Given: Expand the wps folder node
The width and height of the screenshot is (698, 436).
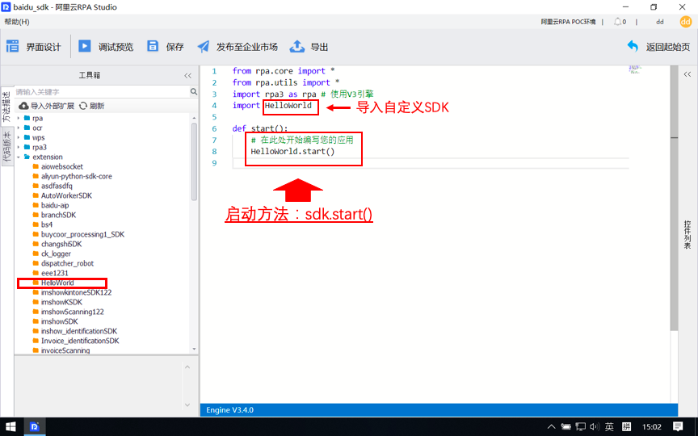Looking at the screenshot, I should pyautogui.click(x=19, y=137).
